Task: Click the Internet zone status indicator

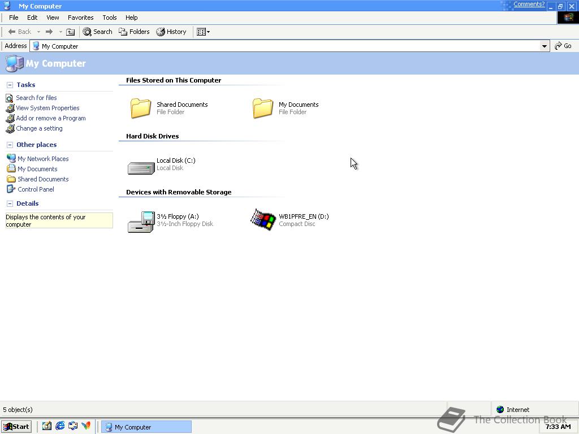Action: click(x=513, y=410)
